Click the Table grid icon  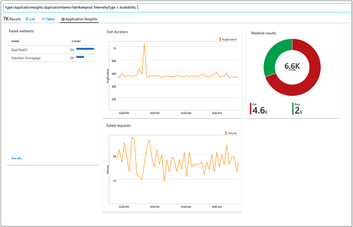pyautogui.click(x=43, y=19)
